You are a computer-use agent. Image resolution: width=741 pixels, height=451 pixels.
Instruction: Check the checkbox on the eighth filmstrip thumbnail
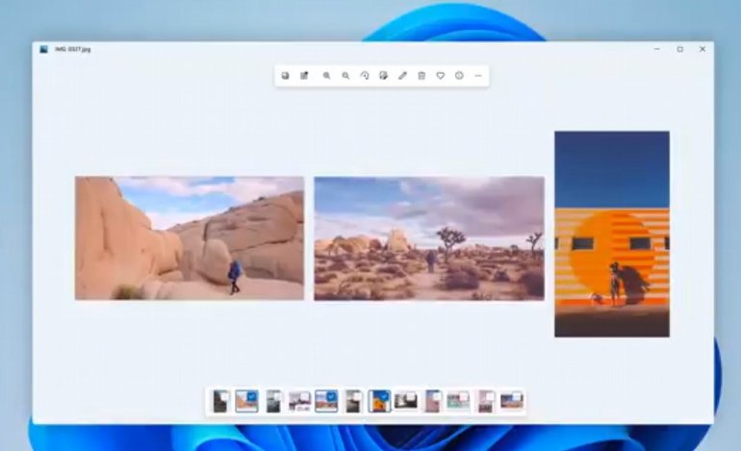(x=411, y=397)
